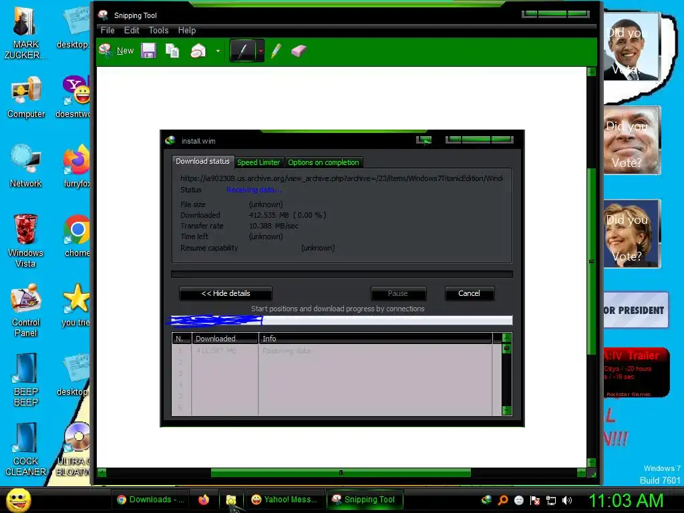684x513 pixels.
Task: Select the Eraser tool
Action: pyautogui.click(x=299, y=51)
